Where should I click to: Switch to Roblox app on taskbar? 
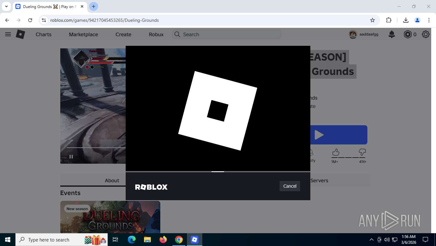(x=195, y=240)
